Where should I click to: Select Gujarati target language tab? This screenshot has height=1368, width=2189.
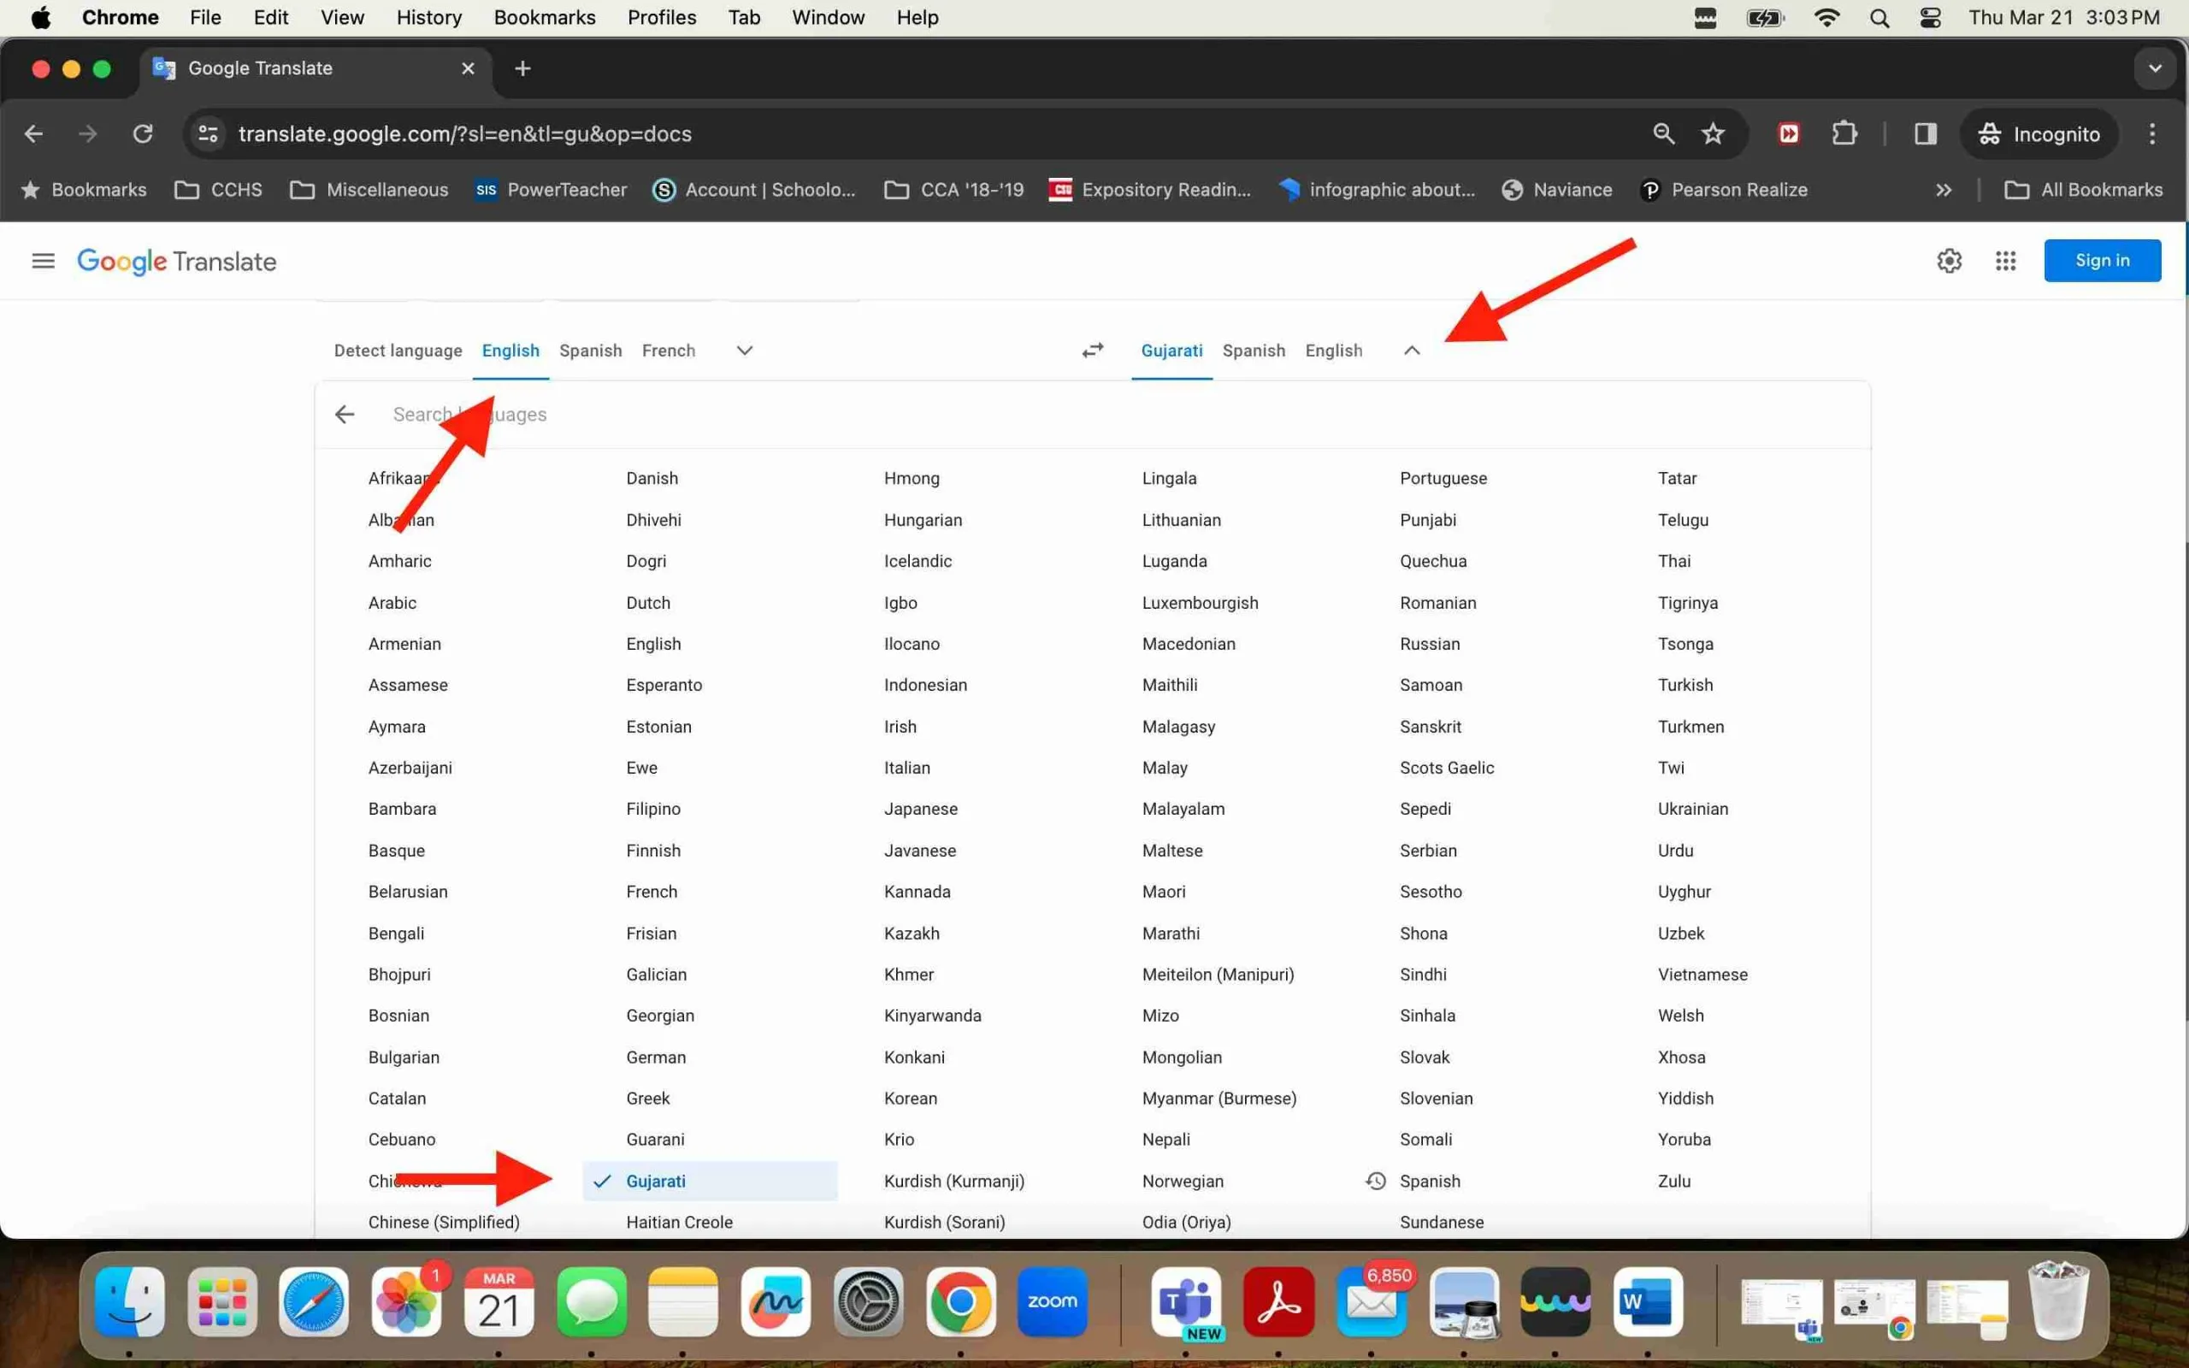[x=1171, y=351]
